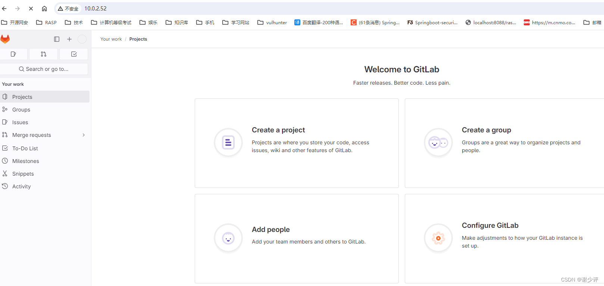Image resolution: width=604 pixels, height=286 pixels.
Task: Click the not secure warning badge
Action: tap(68, 8)
